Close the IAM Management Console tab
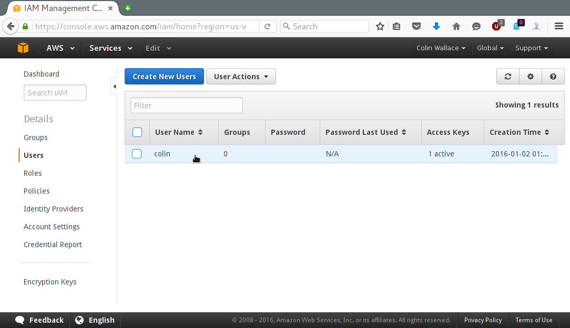 [x=110, y=8]
